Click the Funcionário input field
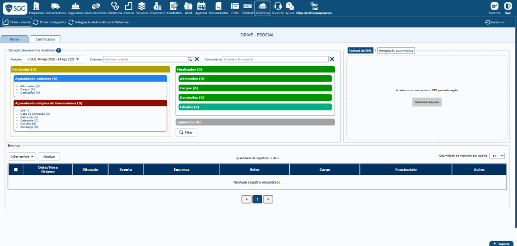The image size is (517, 246). pos(275,59)
